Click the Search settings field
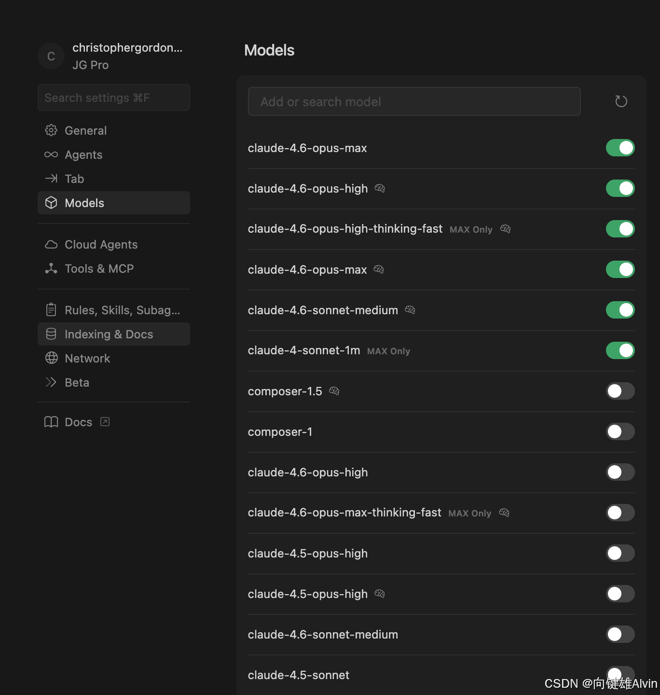The image size is (660, 695). pyautogui.click(x=114, y=97)
